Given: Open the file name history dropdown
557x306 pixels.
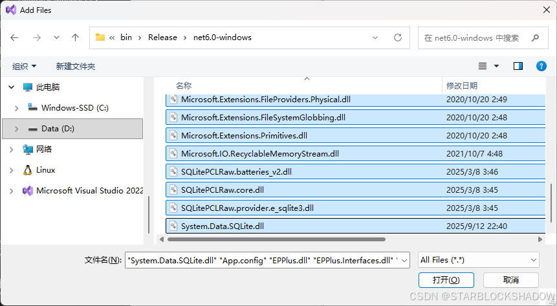Looking at the screenshot, I should (x=404, y=261).
